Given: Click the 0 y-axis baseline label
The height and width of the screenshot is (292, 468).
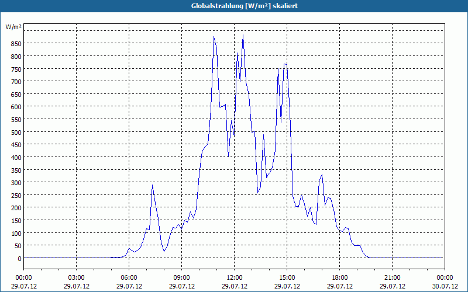Looking at the screenshot, I should 20,259.
